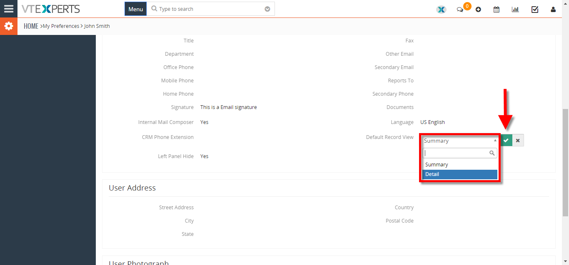569x265 pixels.
Task: Click the Department label
Action: (180, 54)
